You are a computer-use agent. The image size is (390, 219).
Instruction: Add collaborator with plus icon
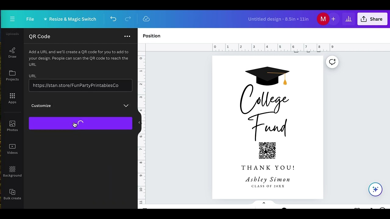pyautogui.click(x=333, y=19)
